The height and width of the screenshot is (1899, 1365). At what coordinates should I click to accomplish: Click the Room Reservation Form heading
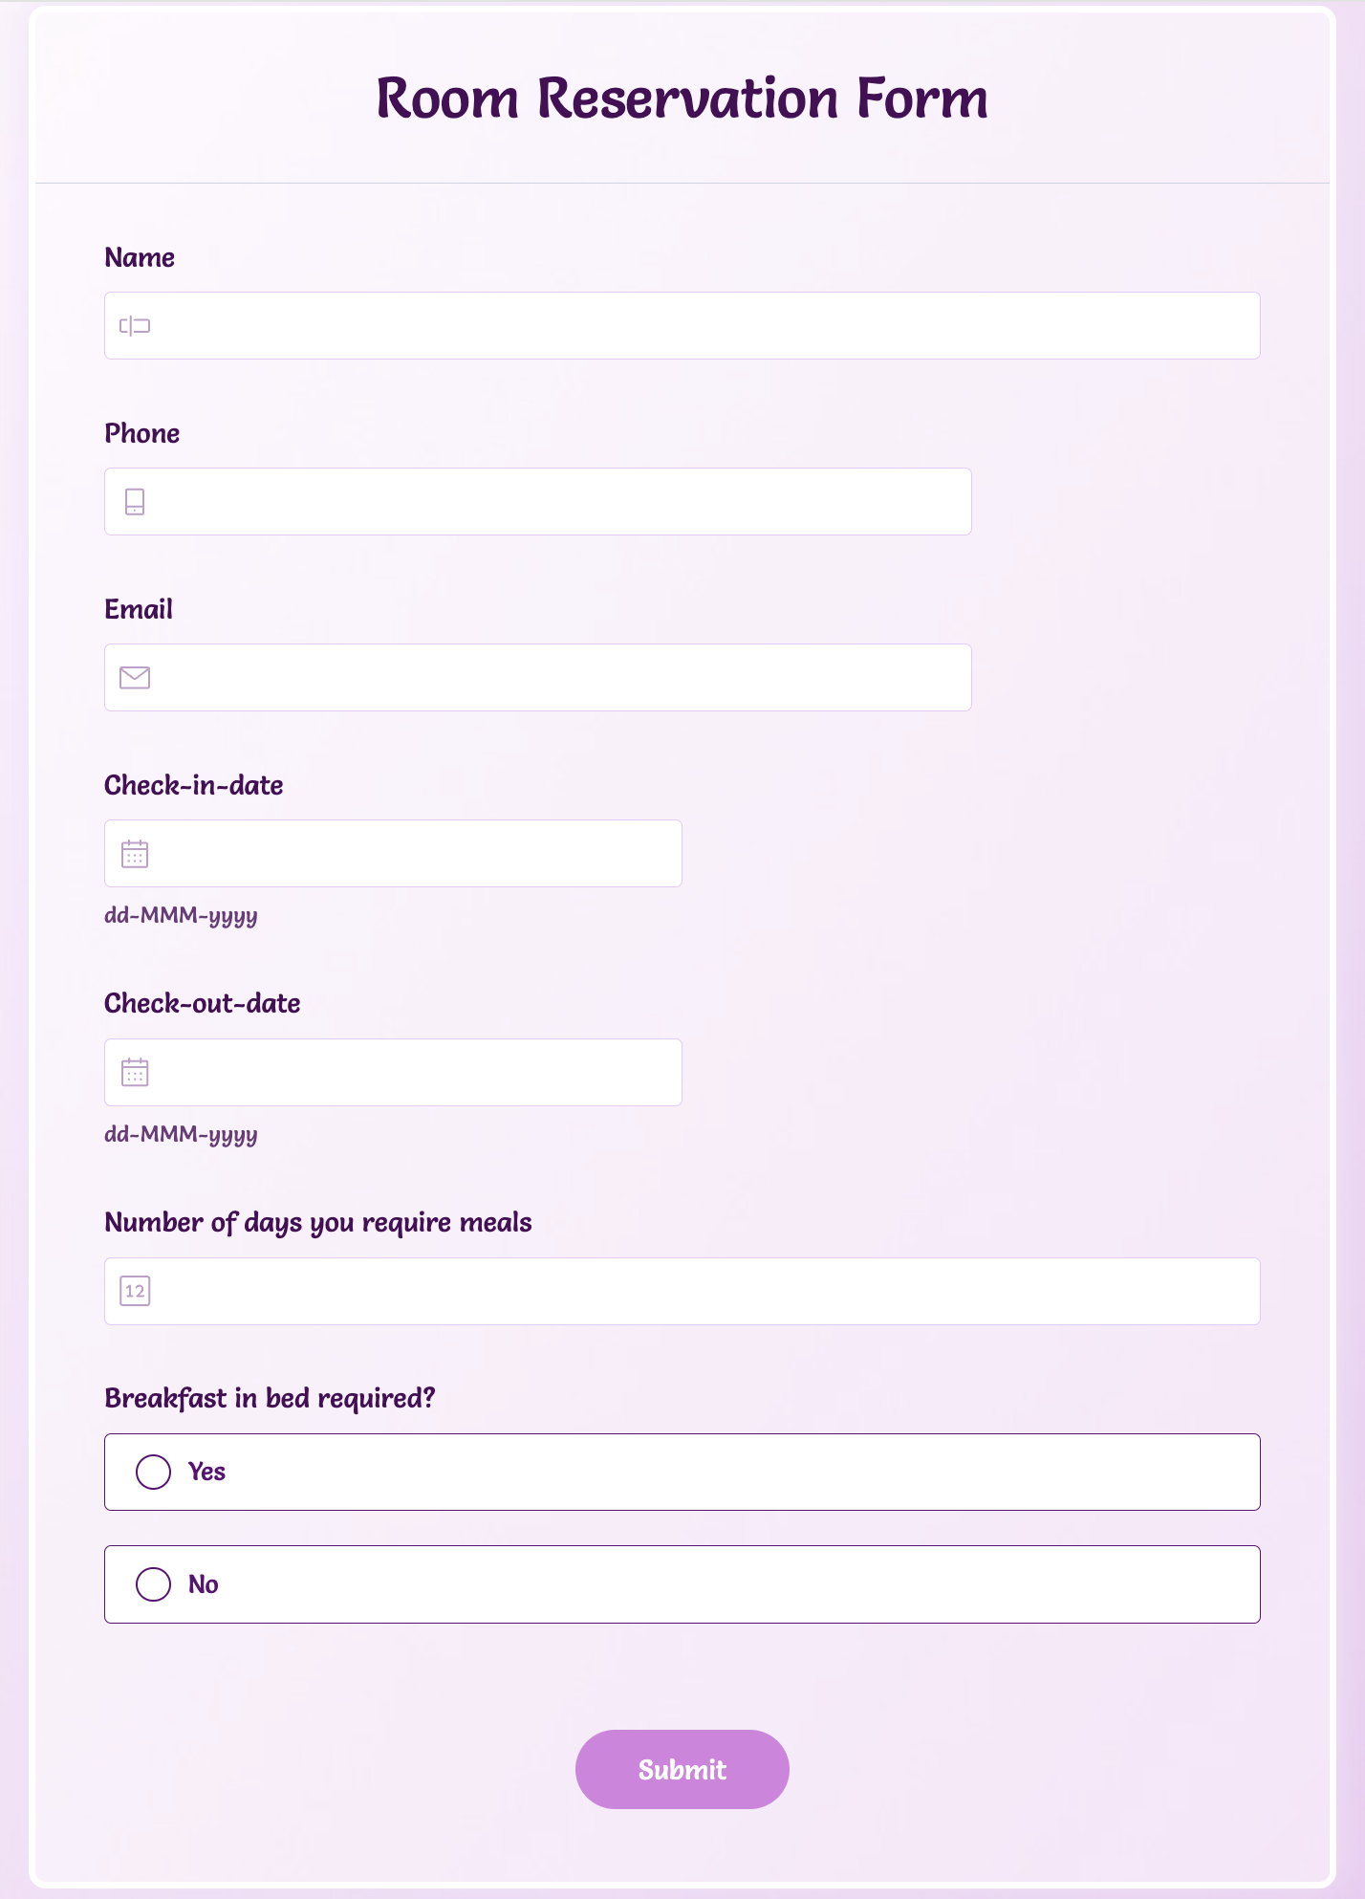[x=682, y=98]
